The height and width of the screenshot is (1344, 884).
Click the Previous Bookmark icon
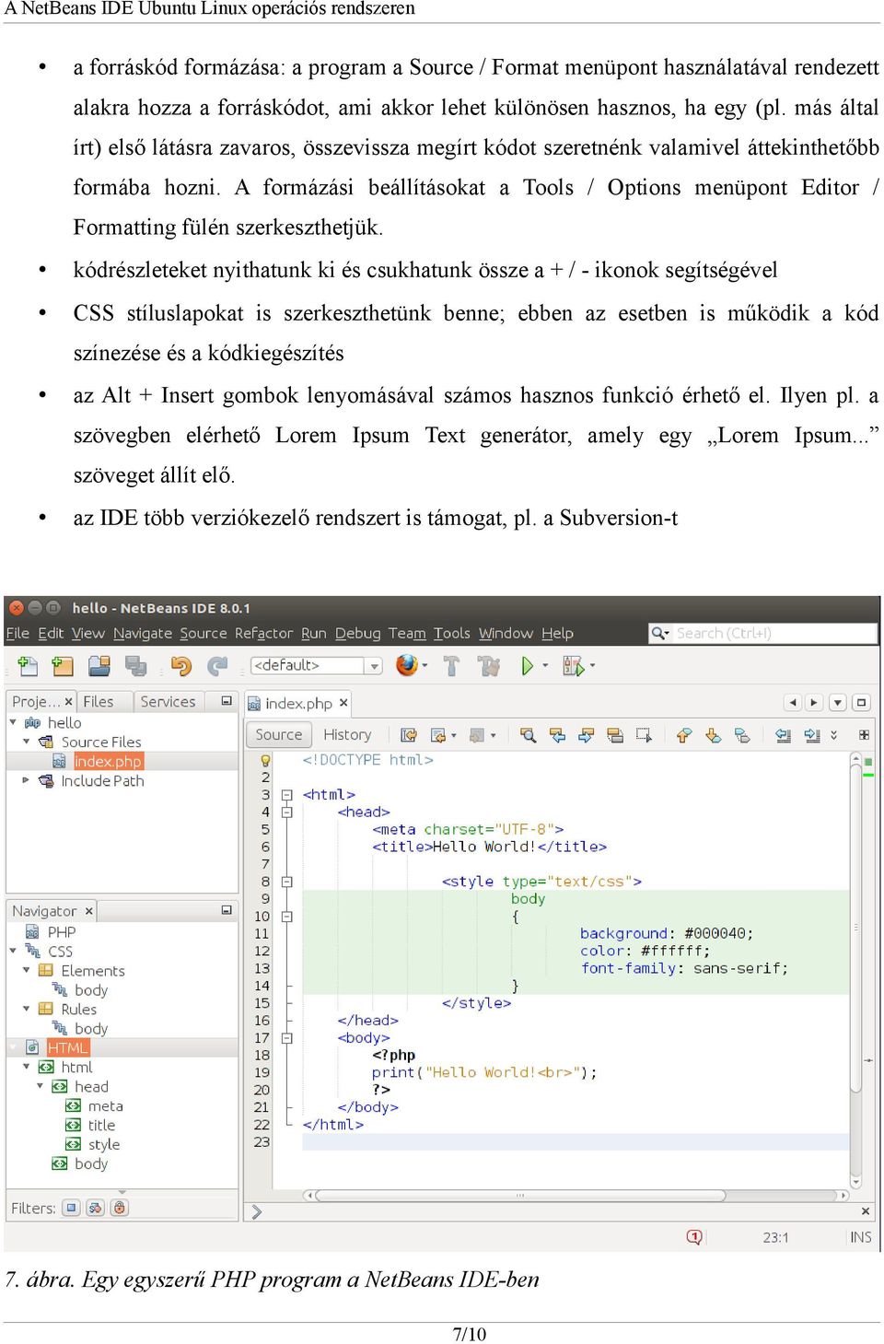pyautogui.click(x=683, y=735)
